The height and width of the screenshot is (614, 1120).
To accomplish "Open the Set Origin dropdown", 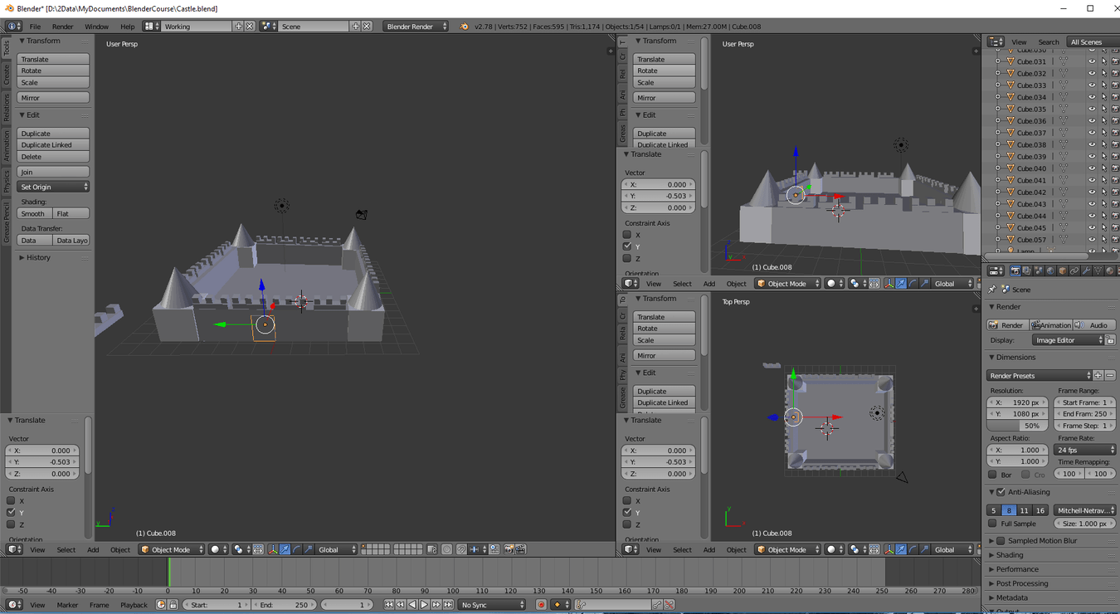I will [53, 187].
